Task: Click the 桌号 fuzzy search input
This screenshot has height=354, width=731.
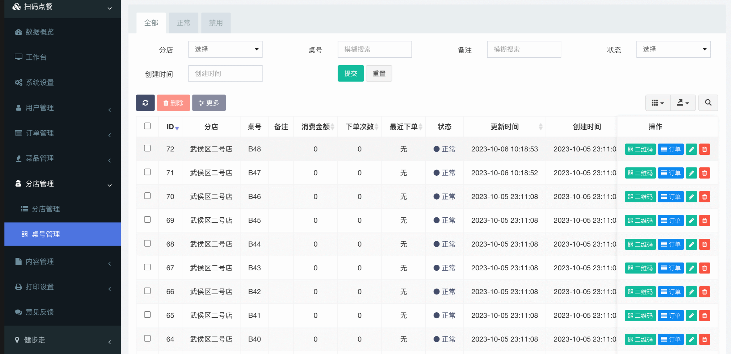Action: [x=374, y=49]
